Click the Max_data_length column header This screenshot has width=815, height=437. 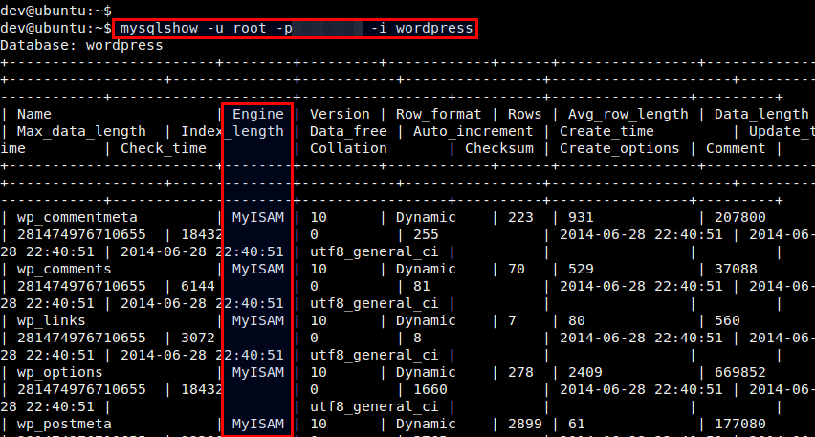pyautogui.click(x=81, y=131)
